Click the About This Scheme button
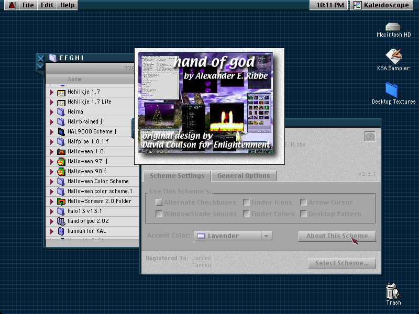 pyautogui.click(x=337, y=236)
